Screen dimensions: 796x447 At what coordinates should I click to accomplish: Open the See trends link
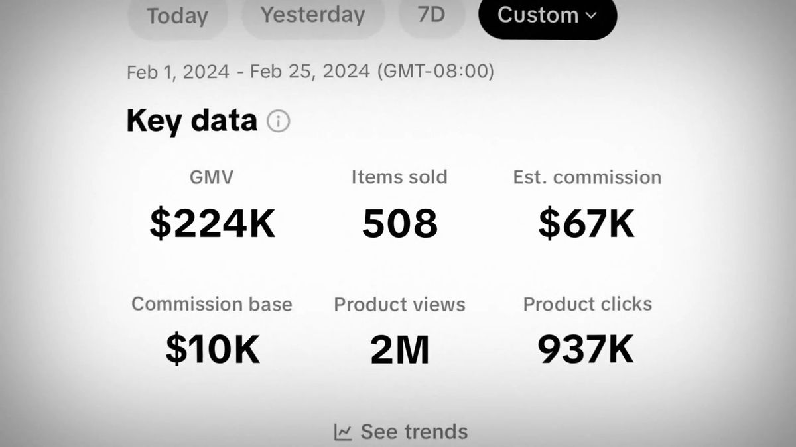(x=413, y=432)
